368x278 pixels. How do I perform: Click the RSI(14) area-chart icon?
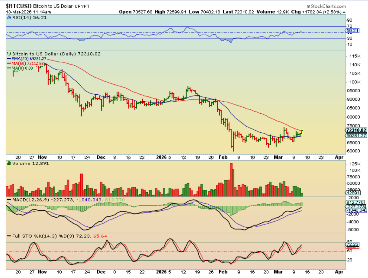pyautogui.click(x=9, y=18)
